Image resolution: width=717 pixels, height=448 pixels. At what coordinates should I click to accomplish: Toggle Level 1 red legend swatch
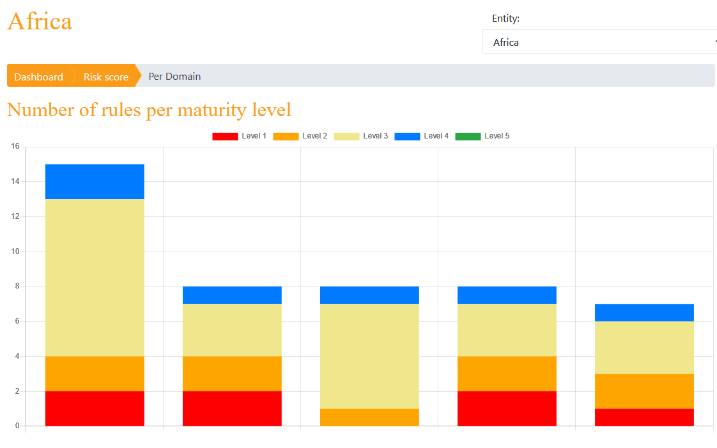225,136
